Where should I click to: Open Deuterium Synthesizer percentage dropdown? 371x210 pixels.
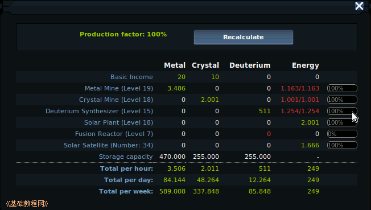(x=342, y=111)
